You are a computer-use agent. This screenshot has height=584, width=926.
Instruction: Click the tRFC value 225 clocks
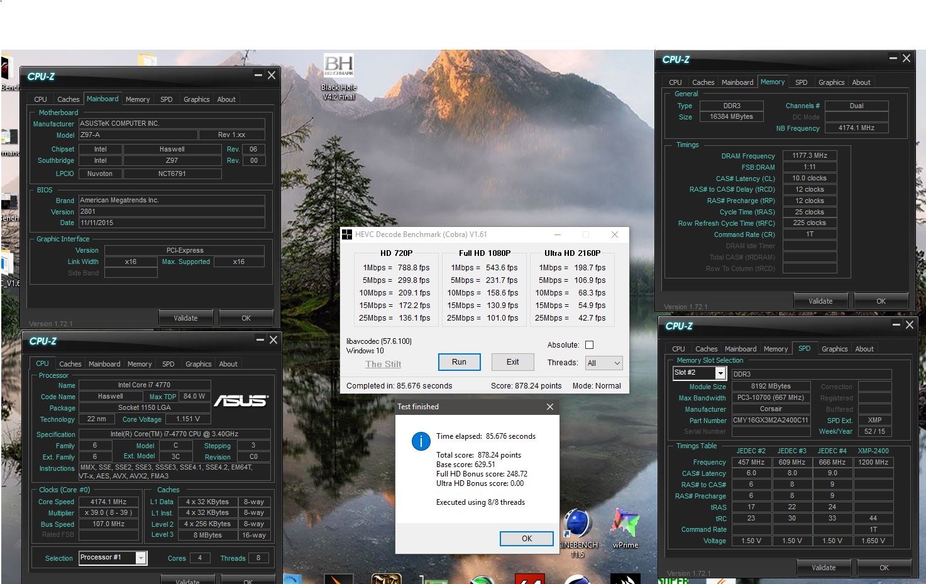pos(809,223)
